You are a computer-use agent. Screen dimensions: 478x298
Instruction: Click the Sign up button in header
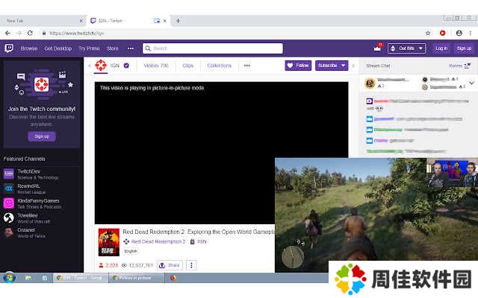tap(464, 48)
